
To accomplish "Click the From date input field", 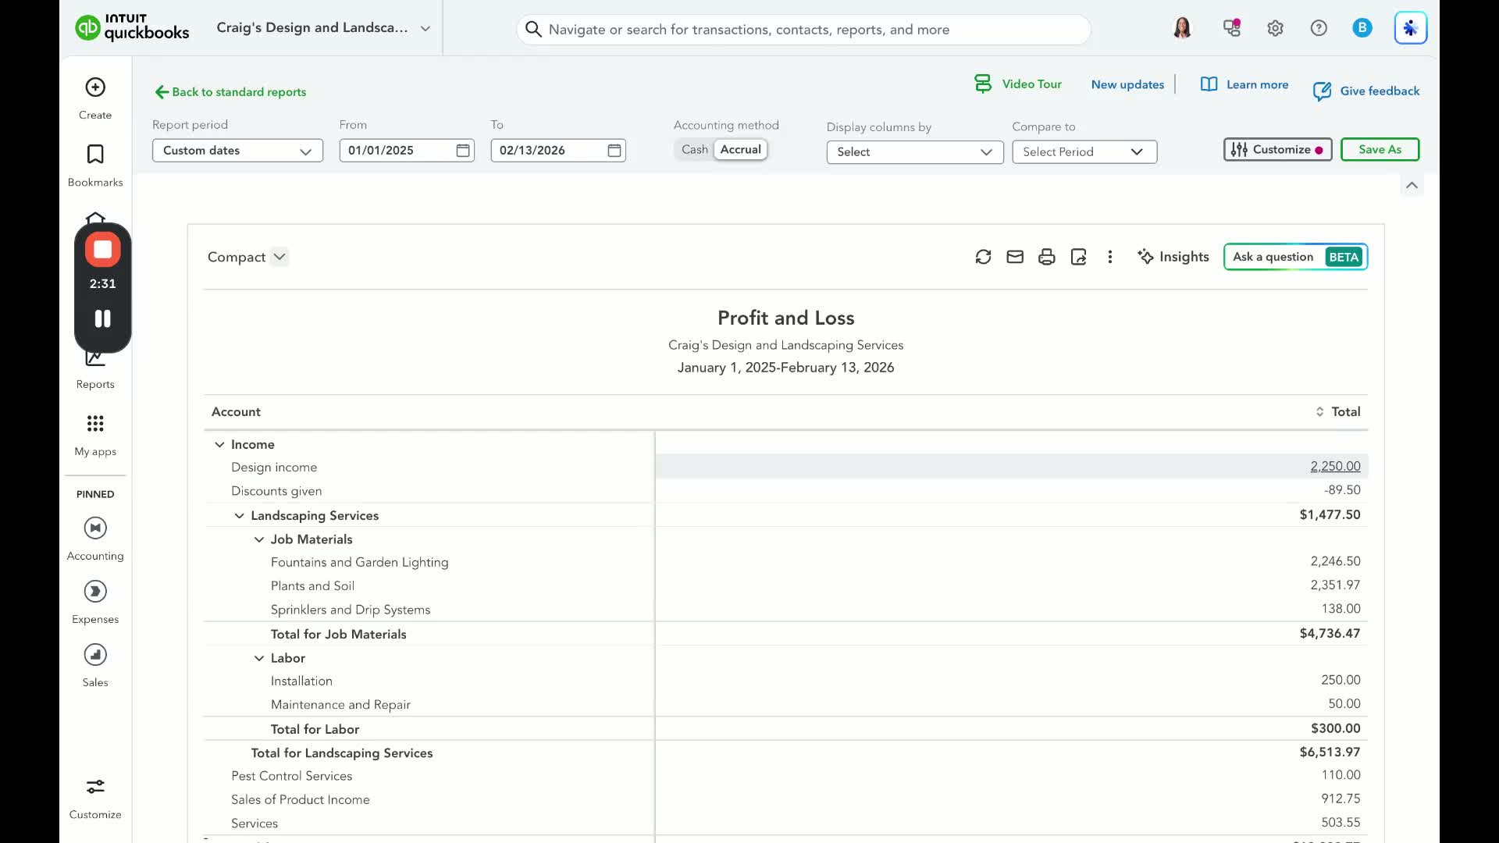I will tap(398, 151).
